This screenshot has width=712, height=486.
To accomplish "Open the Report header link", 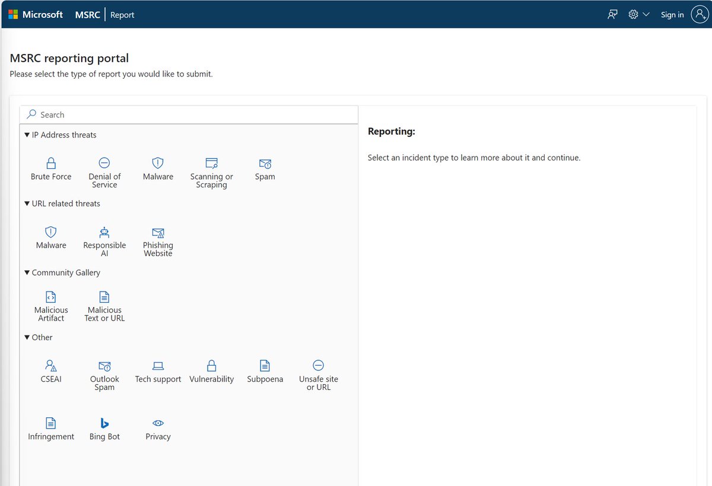I will point(122,15).
